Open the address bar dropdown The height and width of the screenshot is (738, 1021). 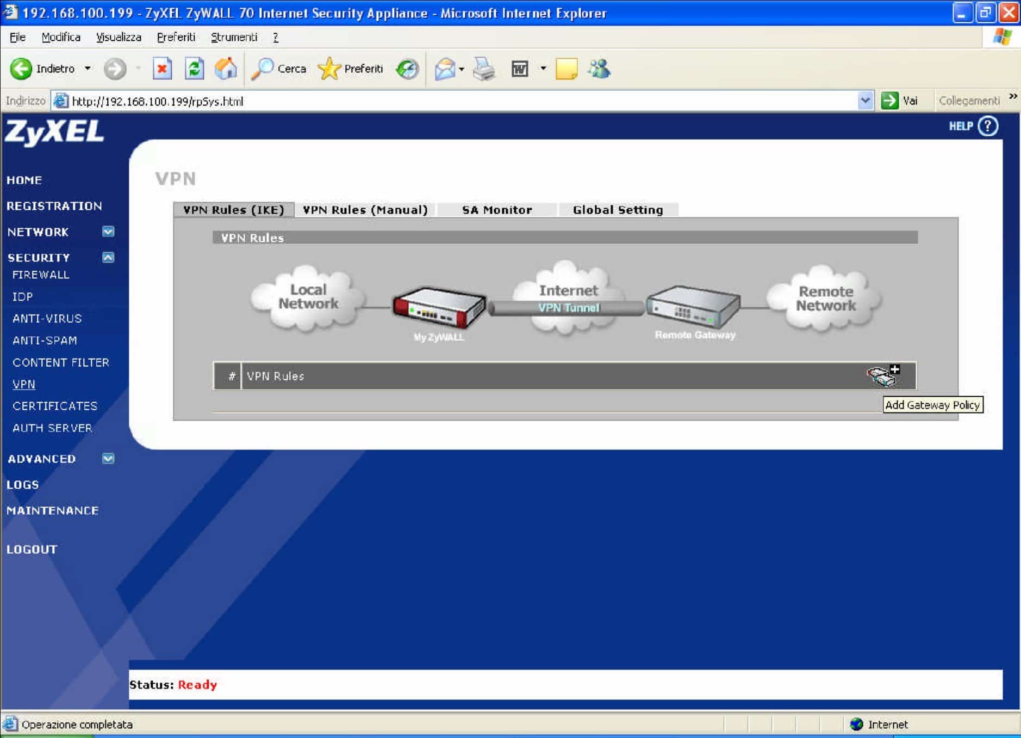(865, 101)
